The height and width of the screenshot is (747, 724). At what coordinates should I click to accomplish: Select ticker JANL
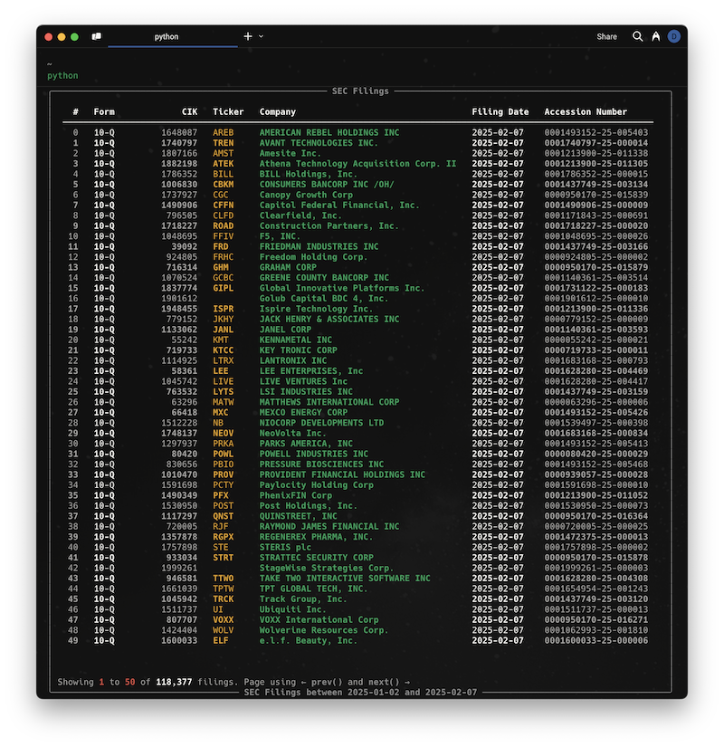(x=223, y=330)
